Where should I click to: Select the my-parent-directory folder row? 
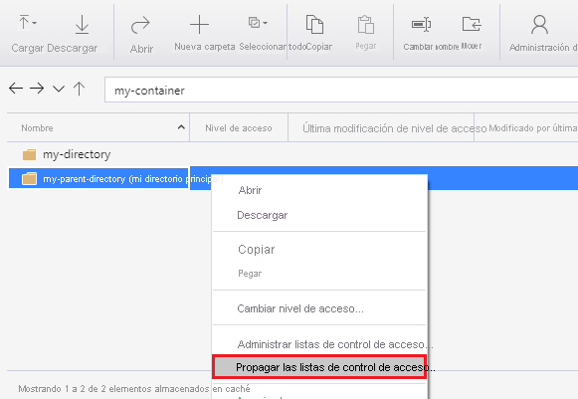coord(292,178)
